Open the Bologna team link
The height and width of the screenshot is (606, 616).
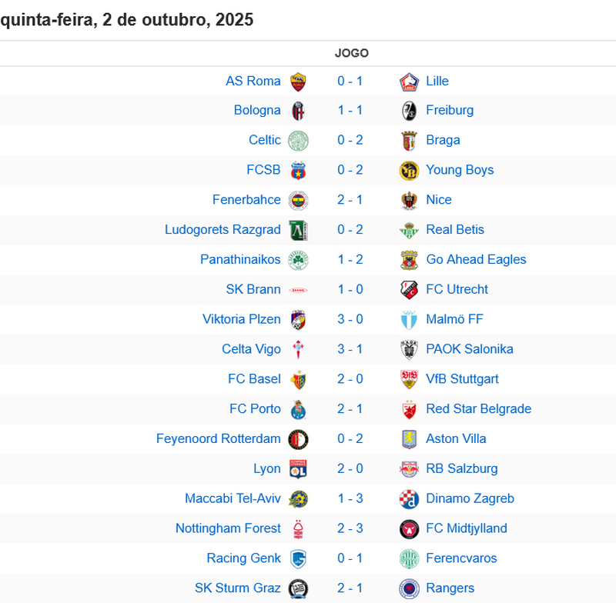(x=257, y=111)
